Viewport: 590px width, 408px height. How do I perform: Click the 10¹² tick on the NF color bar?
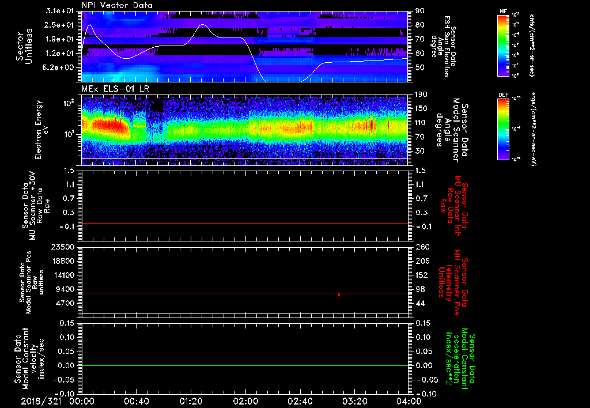coord(516,15)
